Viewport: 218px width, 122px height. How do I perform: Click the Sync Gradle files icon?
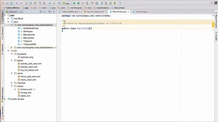click(102, 3)
